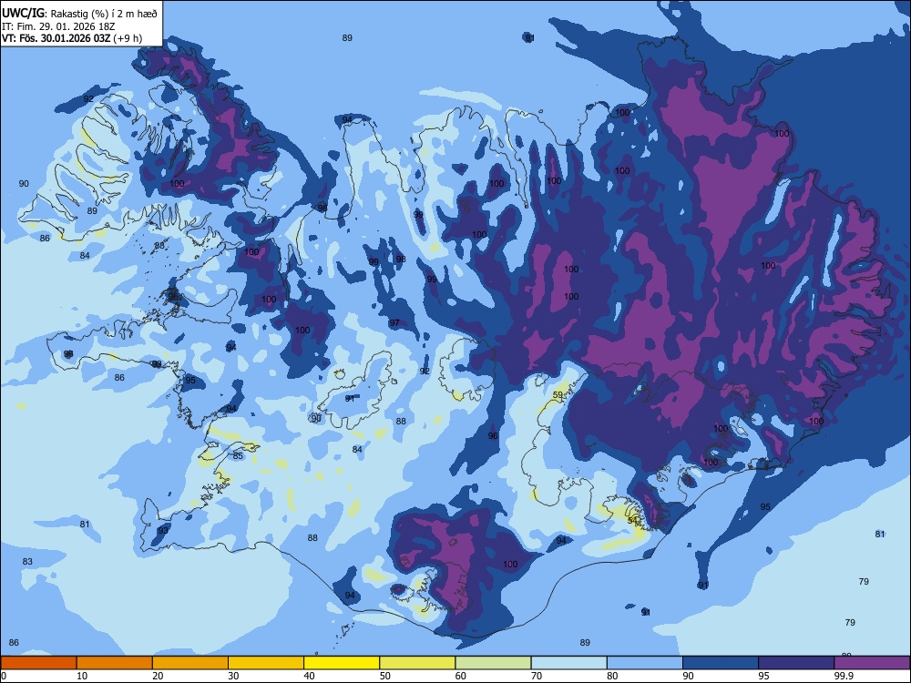911x683 pixels.
Task: Click the legend tick label "50"
Action: [x=385, y=676]
